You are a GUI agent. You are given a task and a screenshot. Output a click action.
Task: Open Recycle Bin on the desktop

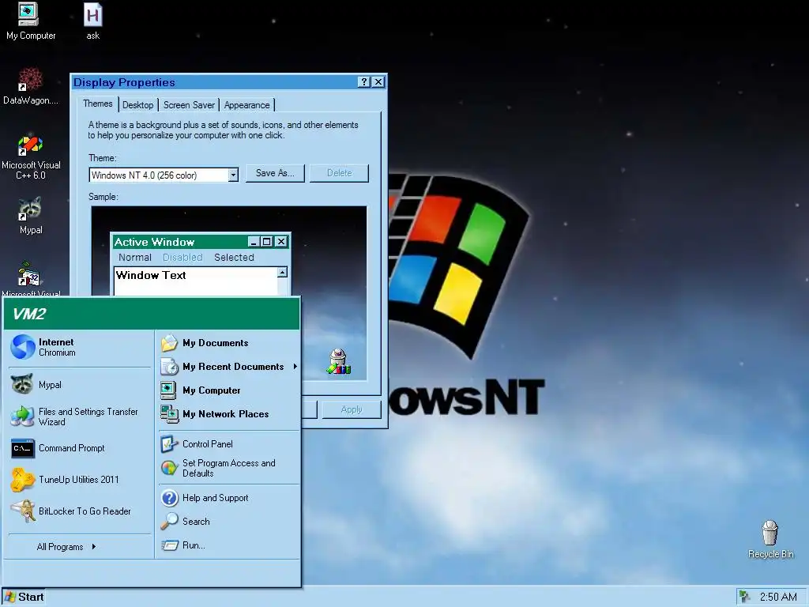point(770,539)
